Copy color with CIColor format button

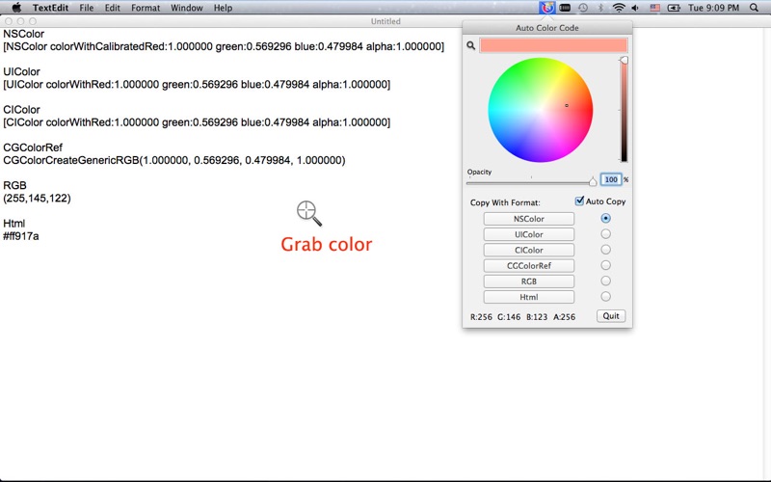pos(528,250)
